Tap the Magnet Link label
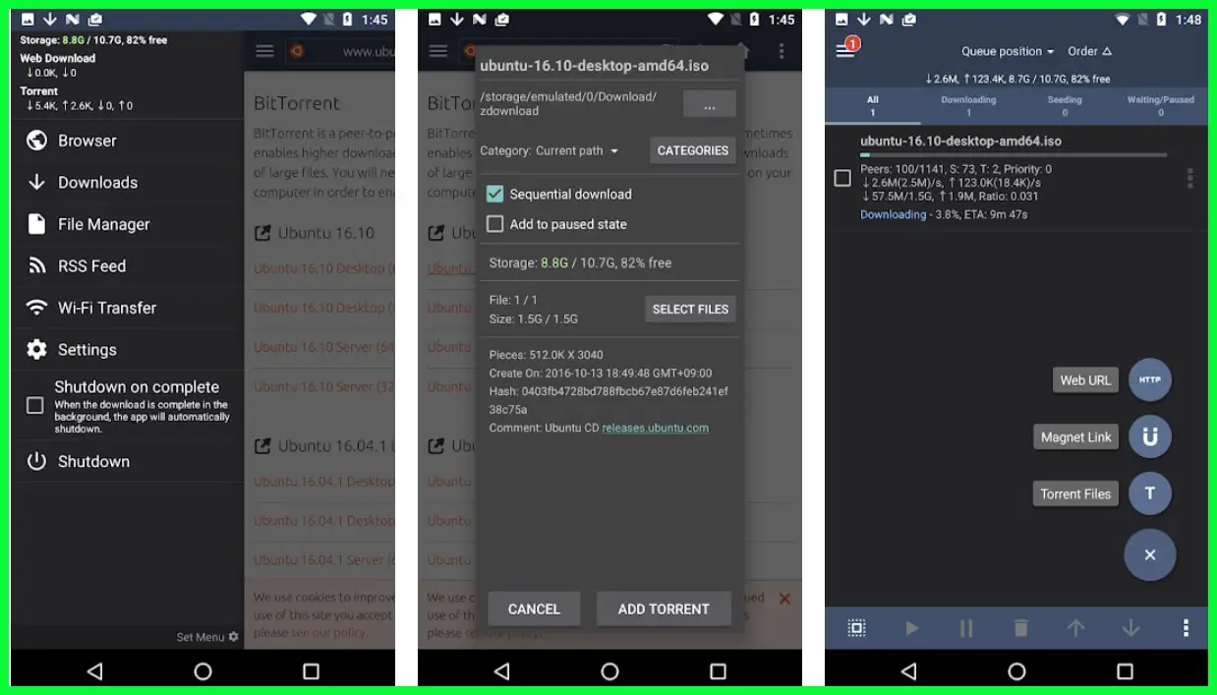 coord(1076,437)
